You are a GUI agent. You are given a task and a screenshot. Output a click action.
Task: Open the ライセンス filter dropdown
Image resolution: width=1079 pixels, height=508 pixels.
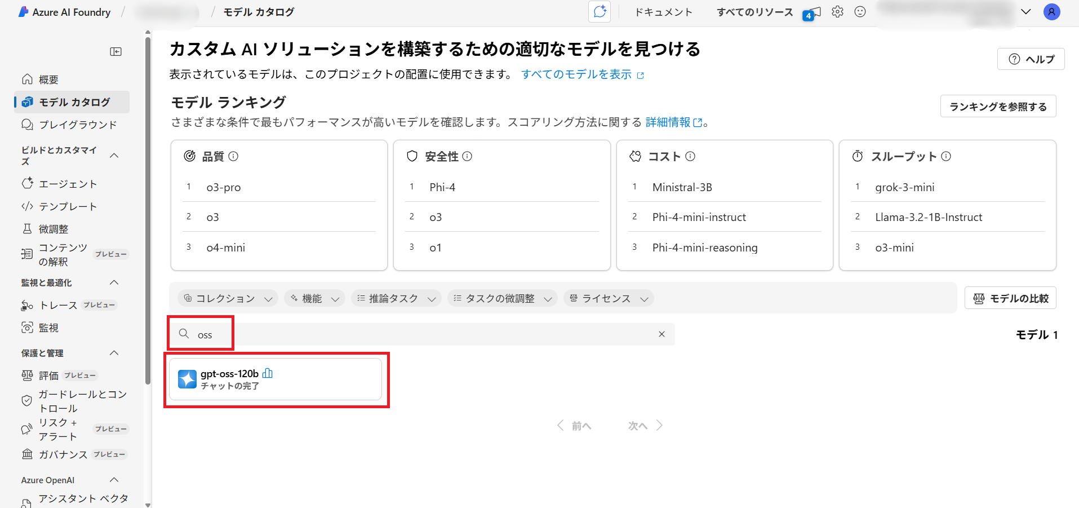[x=609, y=298]
